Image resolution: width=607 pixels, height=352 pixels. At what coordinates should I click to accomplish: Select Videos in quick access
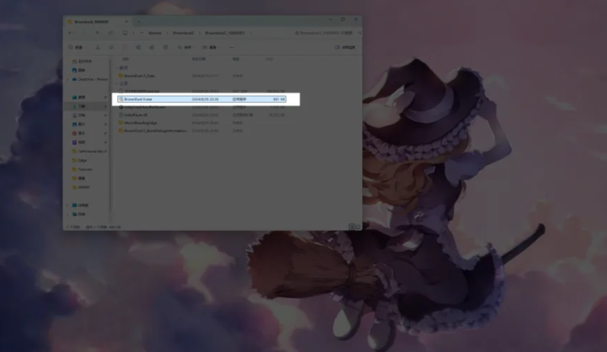[x=79, y=142]
